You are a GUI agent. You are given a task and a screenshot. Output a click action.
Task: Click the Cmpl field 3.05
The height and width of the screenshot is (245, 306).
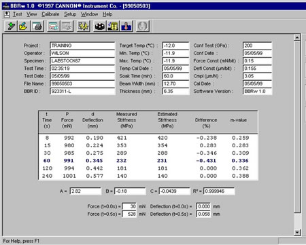[x=257, y=76]
